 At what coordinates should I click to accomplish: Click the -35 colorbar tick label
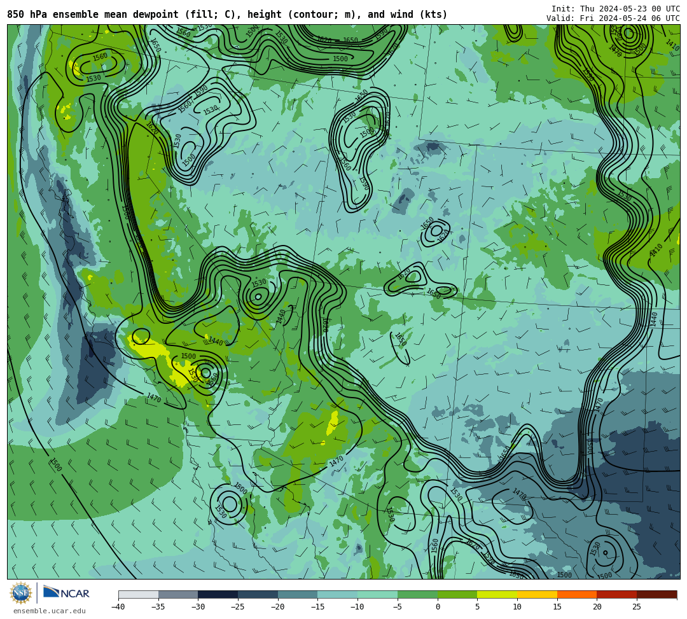158,607
